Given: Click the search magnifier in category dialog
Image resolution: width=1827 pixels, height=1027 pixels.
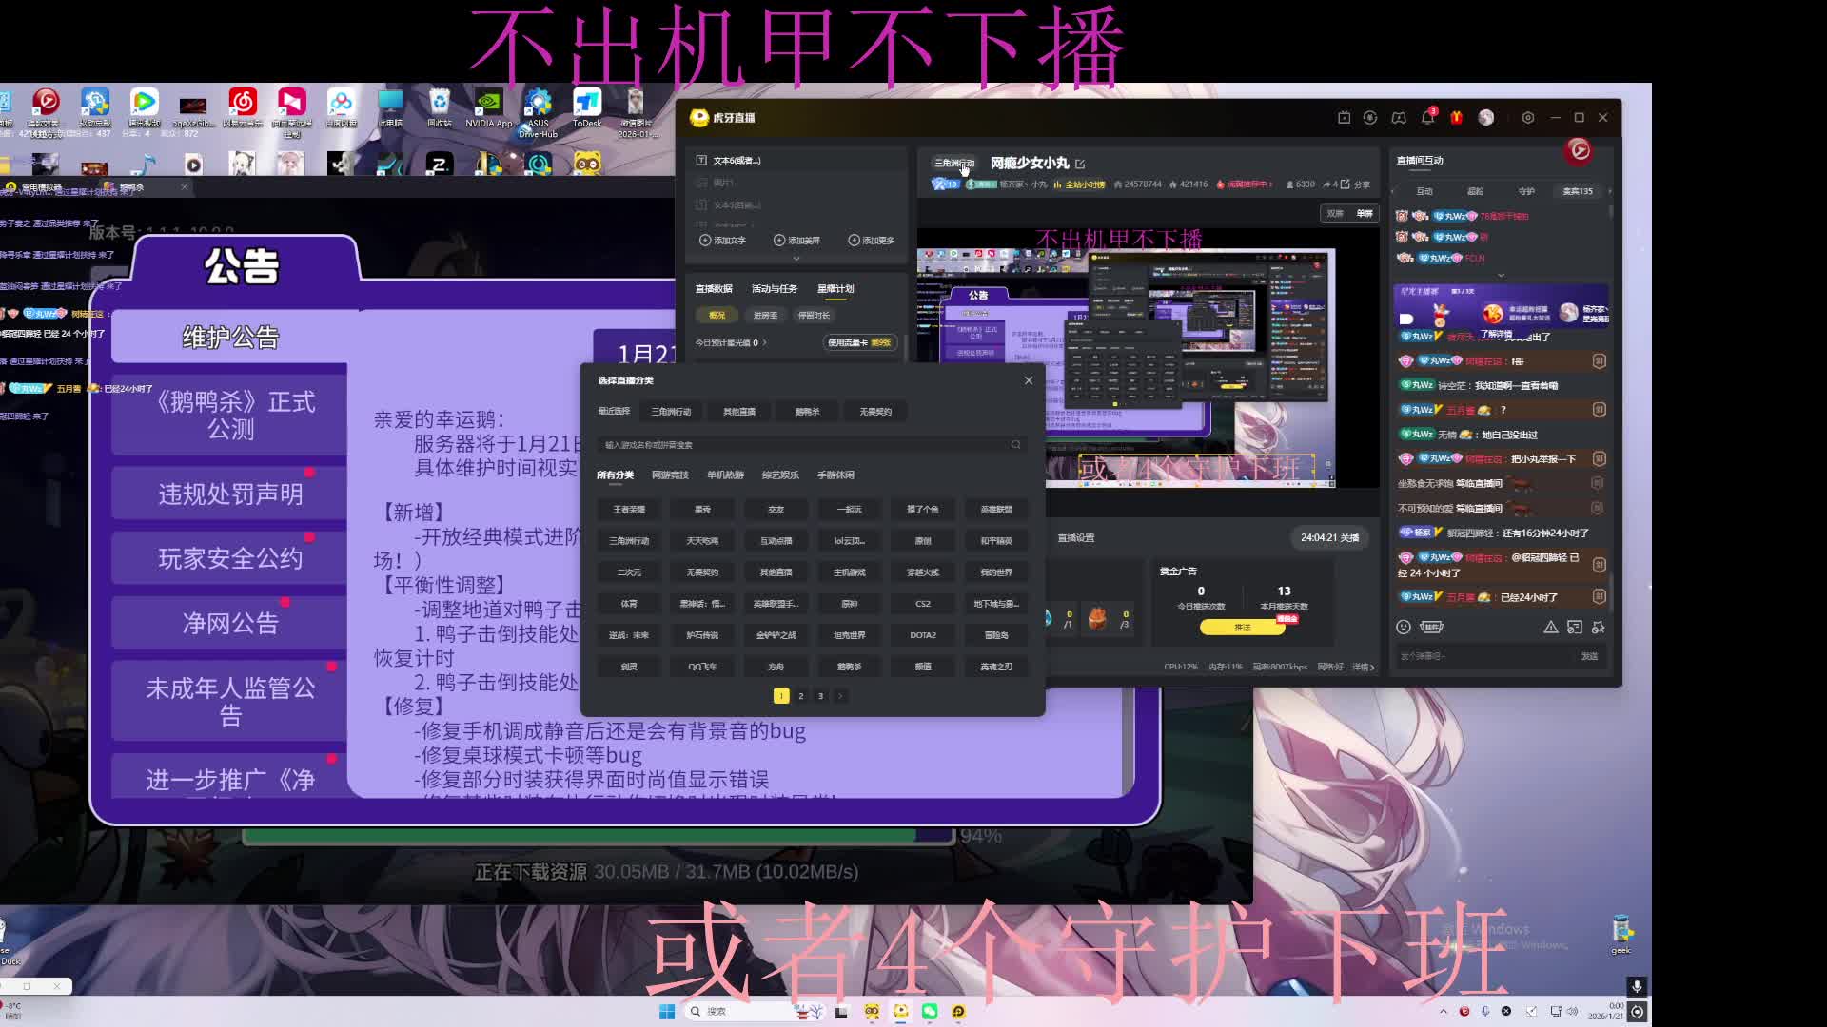Looking at the screenshot, I should pyautogui.click(x=1015, y=445).
